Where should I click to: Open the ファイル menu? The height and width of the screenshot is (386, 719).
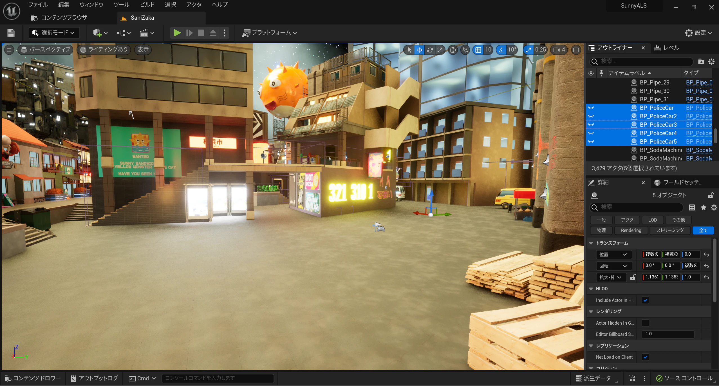tap(38, 5)
